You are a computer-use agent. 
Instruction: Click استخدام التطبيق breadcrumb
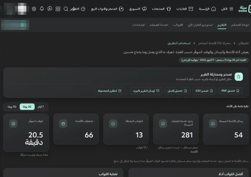coord(179,43)
